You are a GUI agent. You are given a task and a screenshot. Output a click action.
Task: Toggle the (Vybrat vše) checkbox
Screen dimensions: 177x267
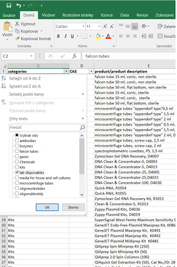click(17, 135)
